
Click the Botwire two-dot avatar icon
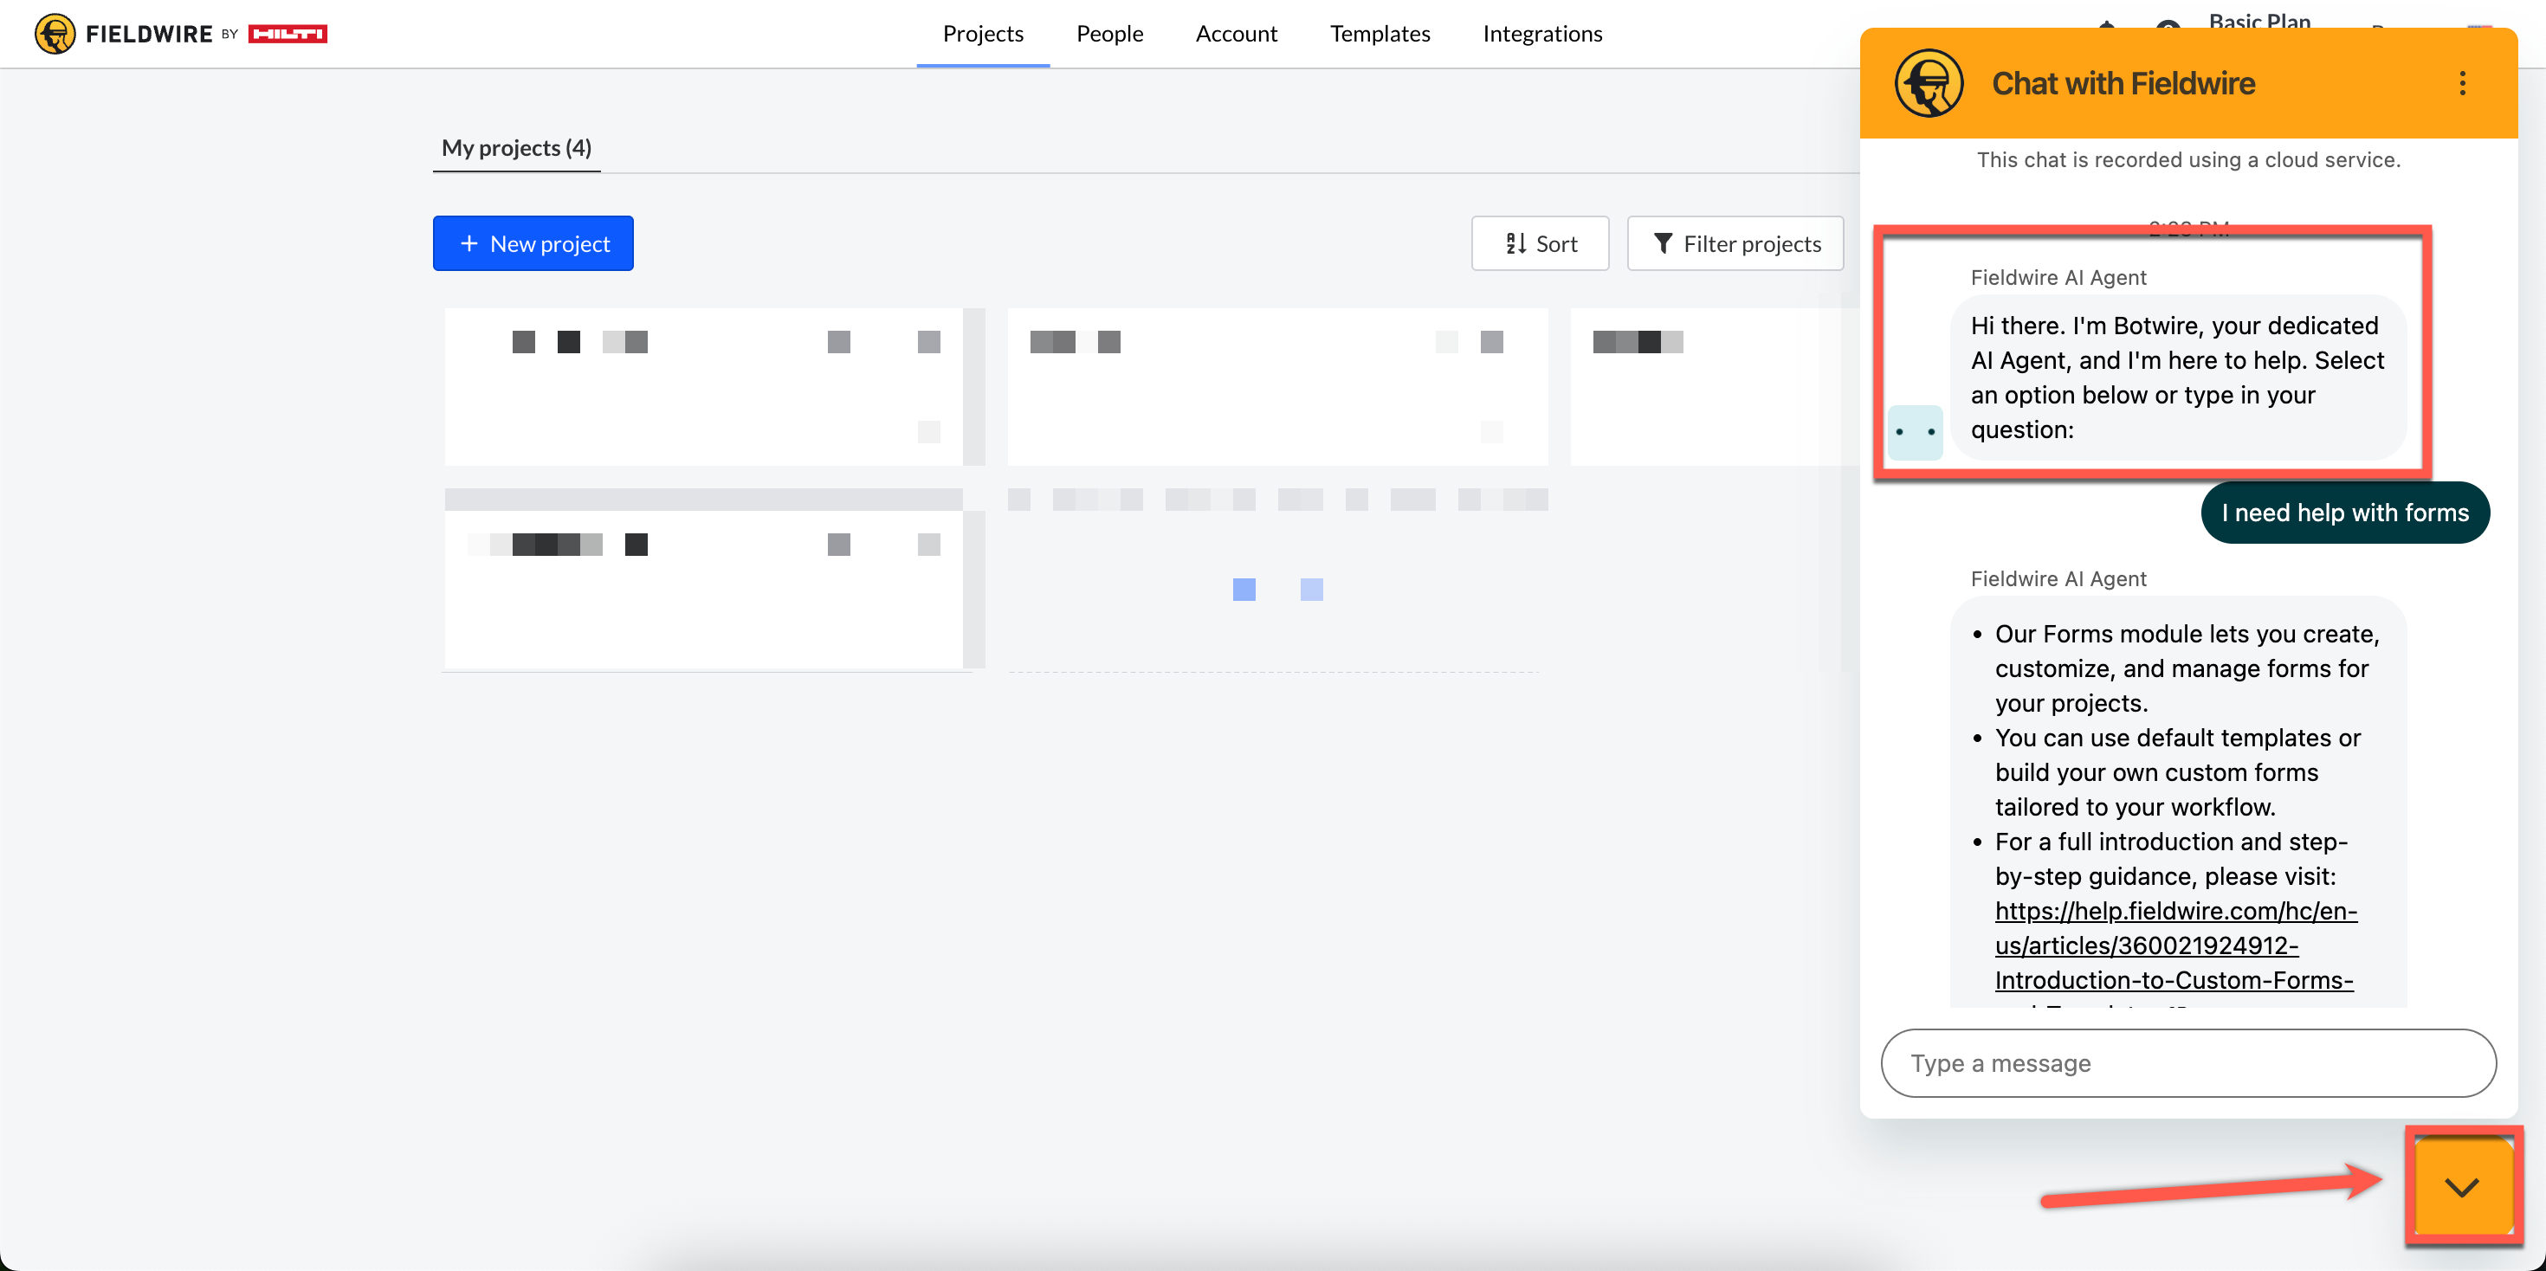pos(1915,432)
